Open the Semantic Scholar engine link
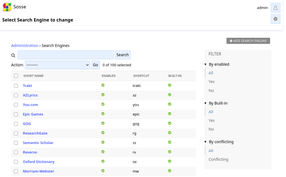Viewport: 286px width, 177px height. [38, 143]
